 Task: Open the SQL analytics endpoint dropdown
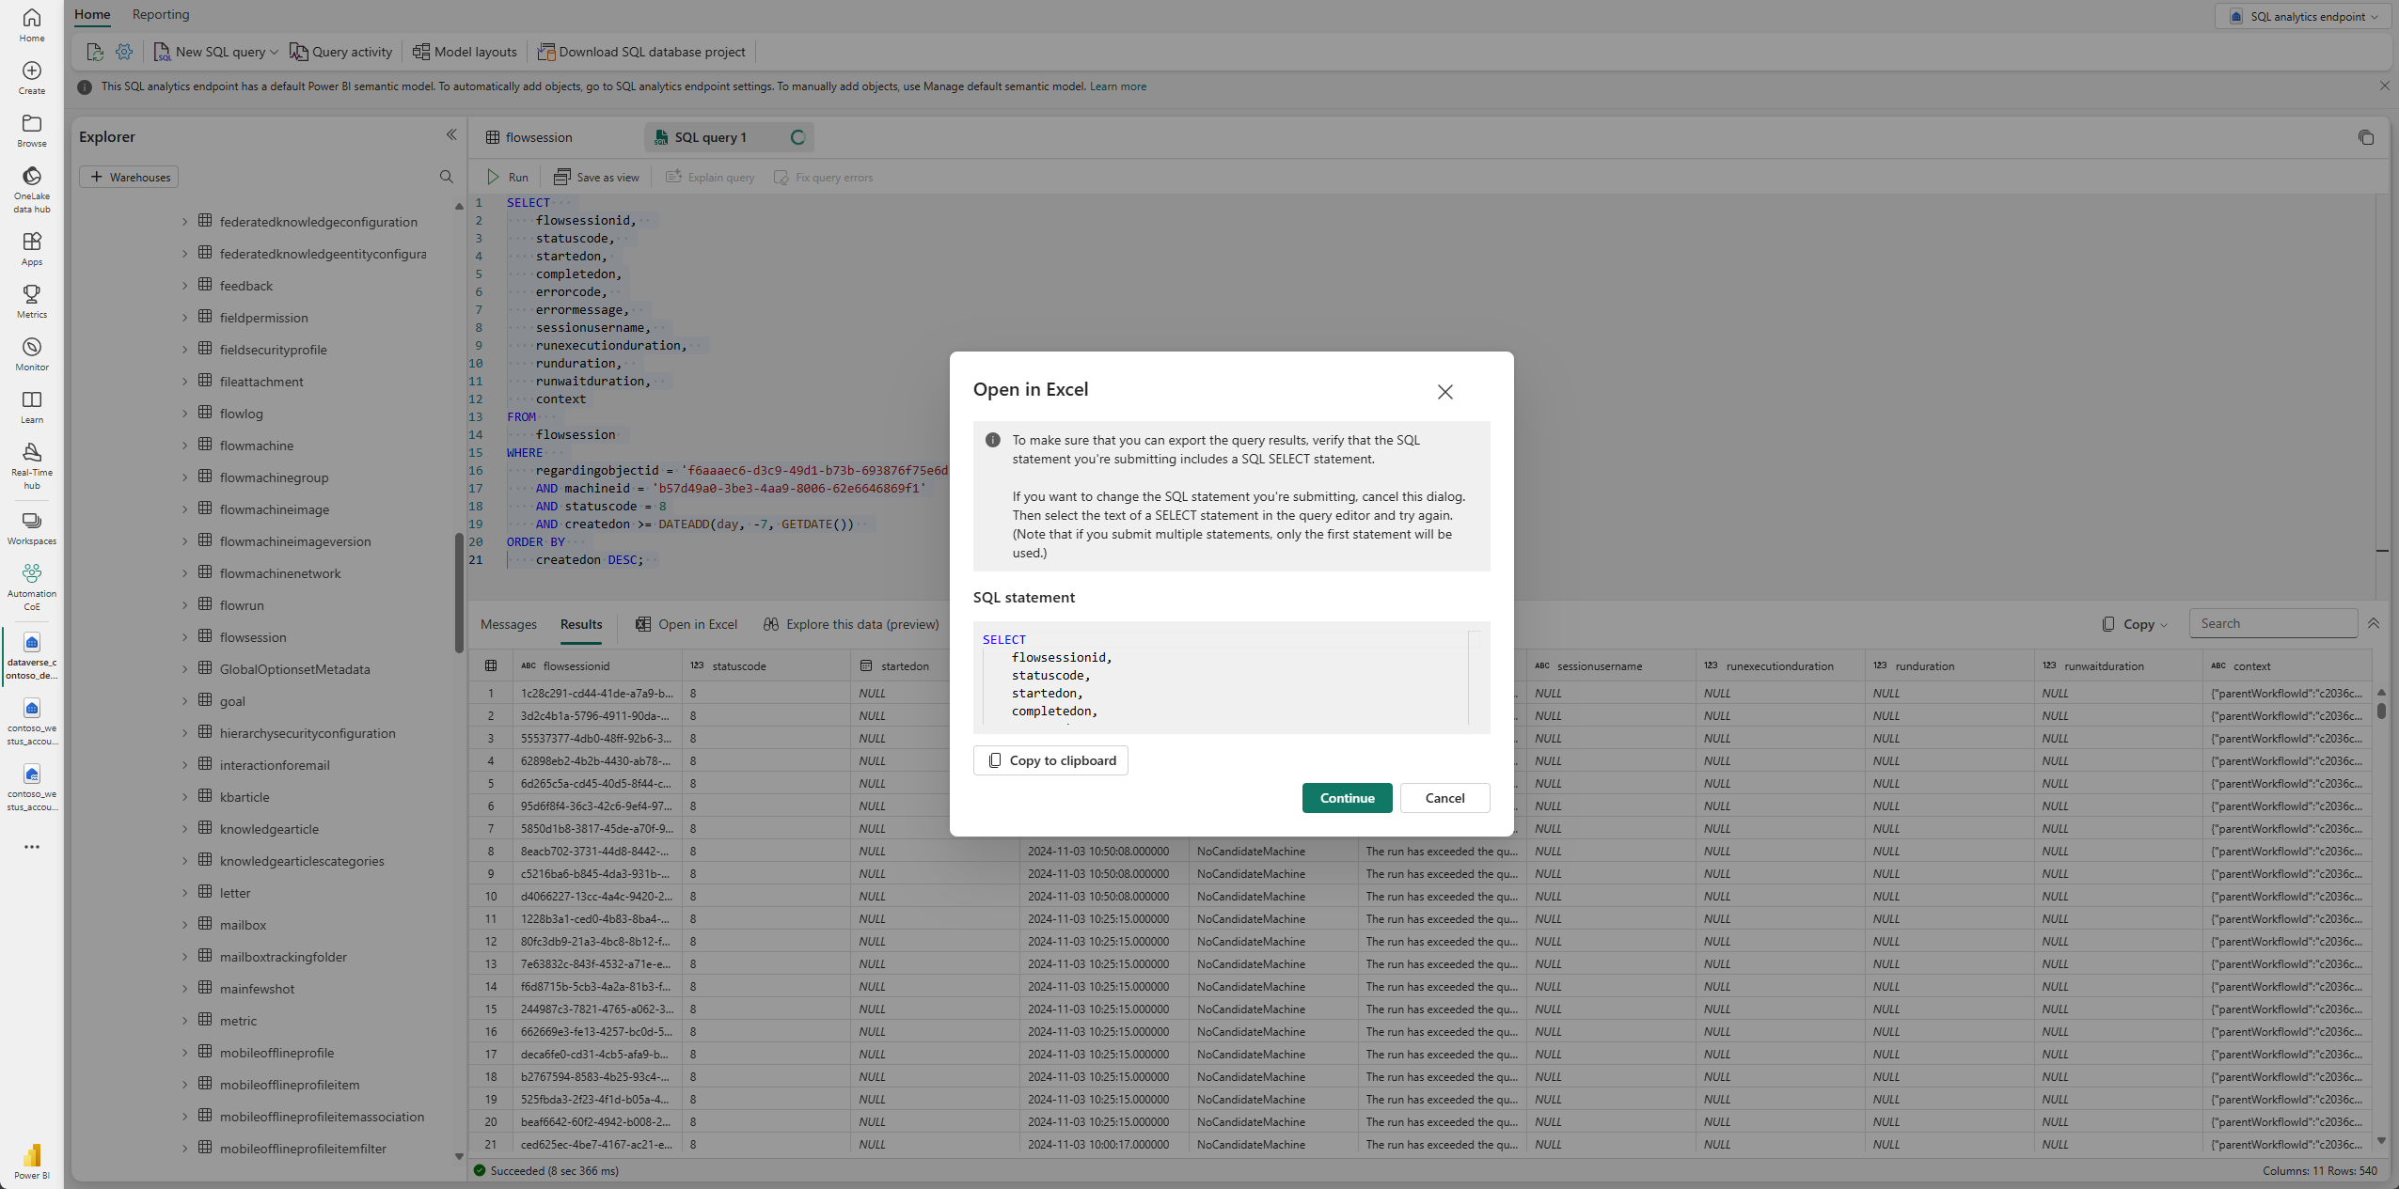click(2309, 16)
